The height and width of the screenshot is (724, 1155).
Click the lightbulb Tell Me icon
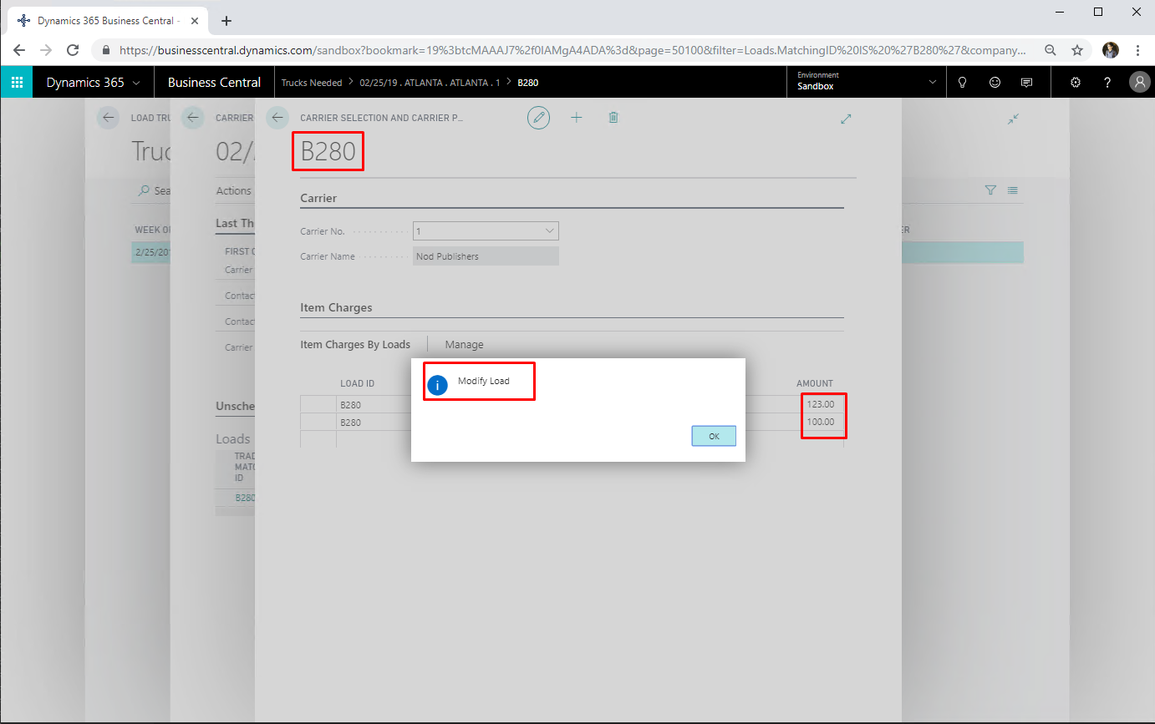(x=962, y=83)
